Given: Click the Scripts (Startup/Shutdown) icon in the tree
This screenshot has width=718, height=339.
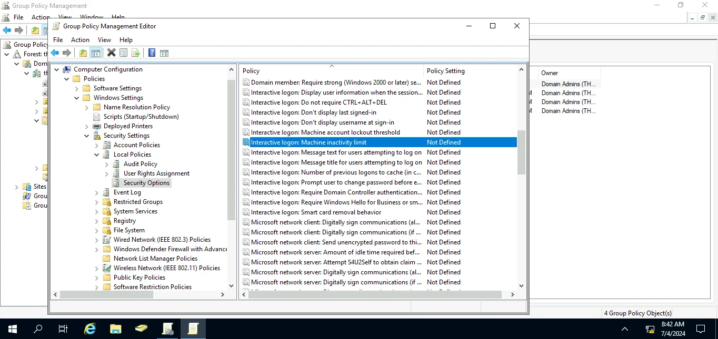Looking at the screenshot, I should (97, 117).
